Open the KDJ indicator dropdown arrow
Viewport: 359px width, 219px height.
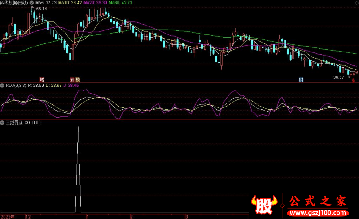(2, 86)
